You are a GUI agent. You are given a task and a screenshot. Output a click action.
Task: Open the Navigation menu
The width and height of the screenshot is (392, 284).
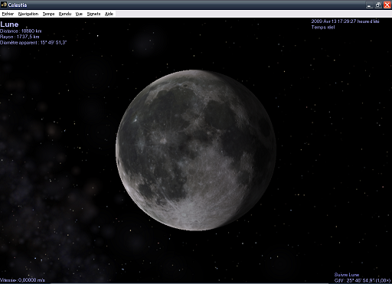click(28, 14)
